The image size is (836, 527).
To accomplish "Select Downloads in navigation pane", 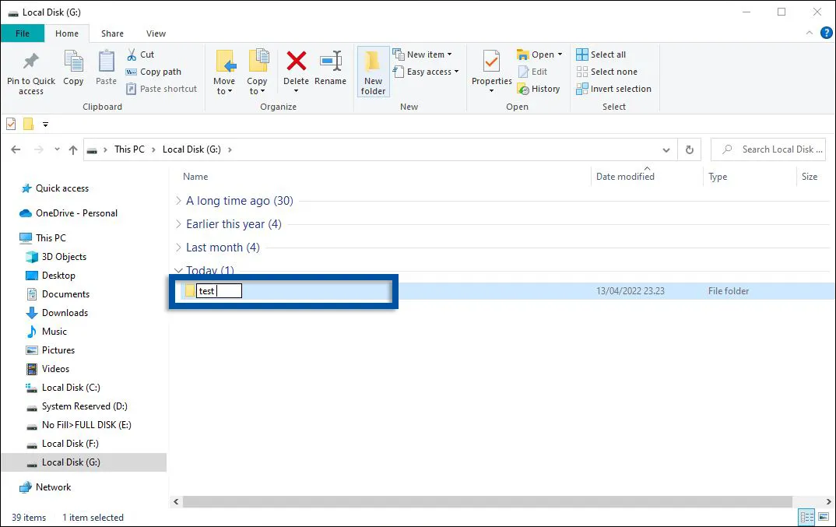I will pyautogui.click(x=65, y=313).
